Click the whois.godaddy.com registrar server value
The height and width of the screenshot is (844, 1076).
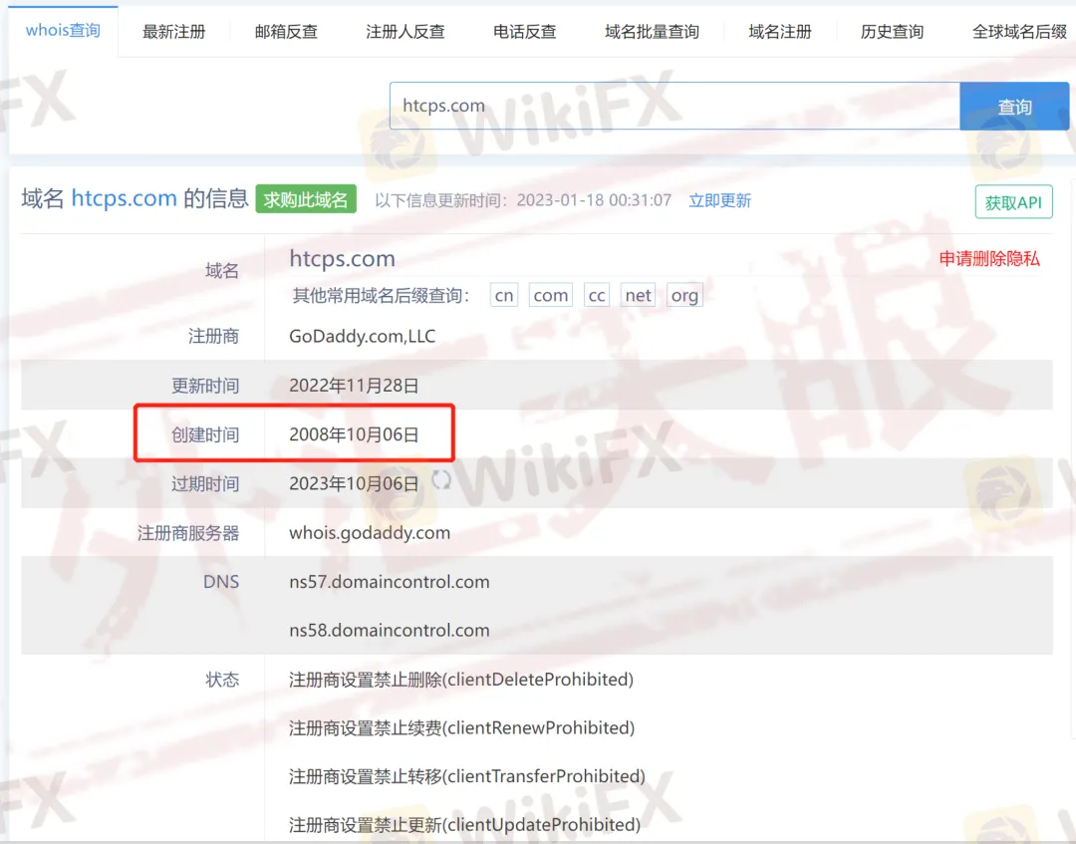(x=370, y=533)
